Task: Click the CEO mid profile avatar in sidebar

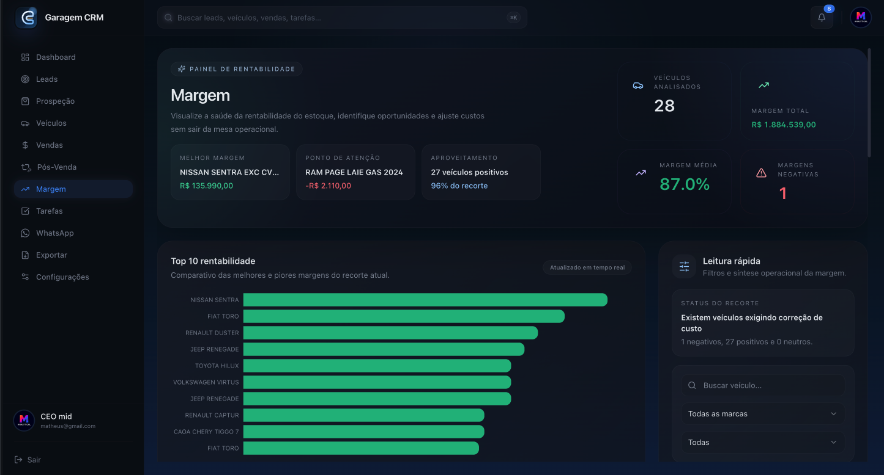Action: 24,421
